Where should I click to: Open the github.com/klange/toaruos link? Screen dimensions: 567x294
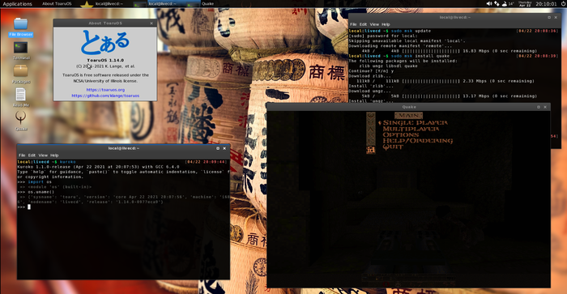tap(105, 96)
